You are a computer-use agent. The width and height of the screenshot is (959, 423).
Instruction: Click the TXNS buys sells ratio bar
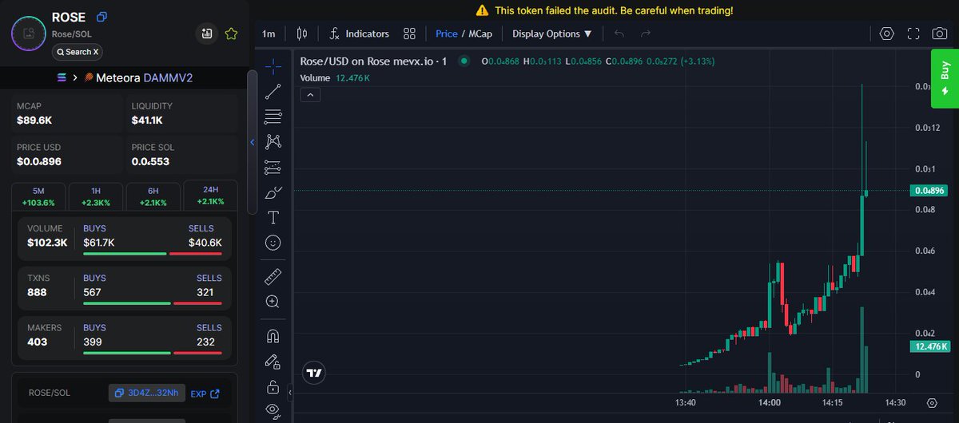153,303
